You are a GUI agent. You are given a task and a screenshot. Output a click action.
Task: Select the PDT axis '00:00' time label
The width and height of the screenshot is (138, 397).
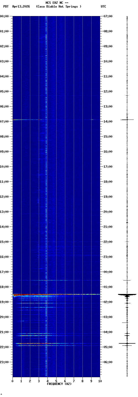tap(4, 16)
